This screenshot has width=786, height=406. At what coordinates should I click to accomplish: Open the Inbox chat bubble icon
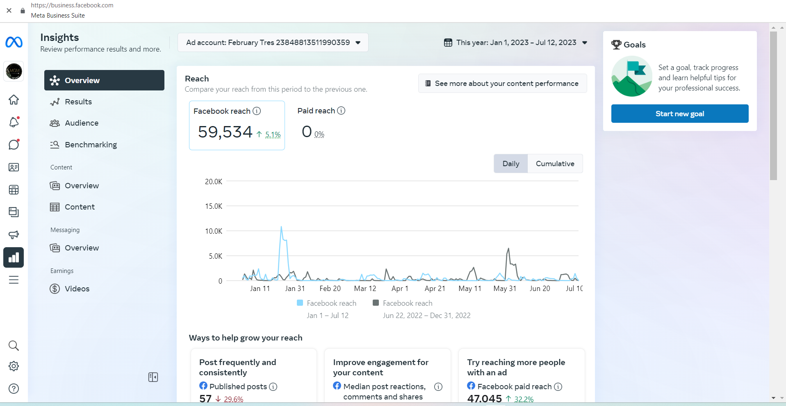click(14, 144)
